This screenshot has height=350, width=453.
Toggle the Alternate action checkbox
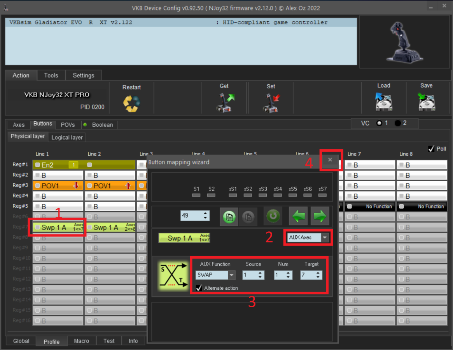point(199,288)
